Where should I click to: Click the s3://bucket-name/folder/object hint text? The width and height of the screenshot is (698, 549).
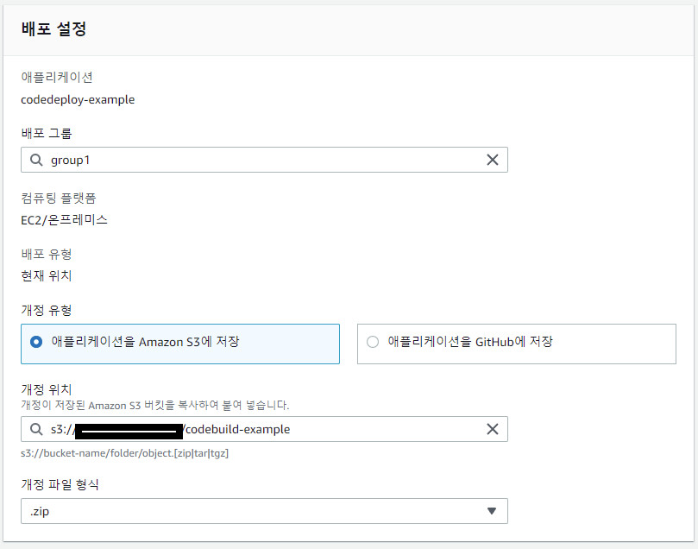(124, 453)
